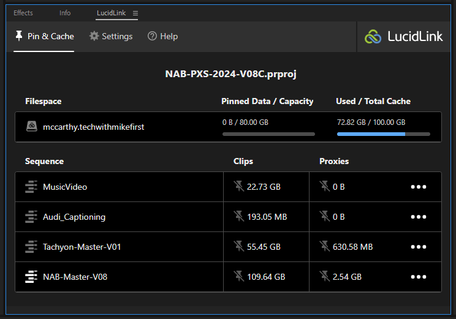Pin the NAB-Master-V08 proxies (2.54 GB)
The image size is (456, 319).
pyautogui.click(x=324, y=276)
